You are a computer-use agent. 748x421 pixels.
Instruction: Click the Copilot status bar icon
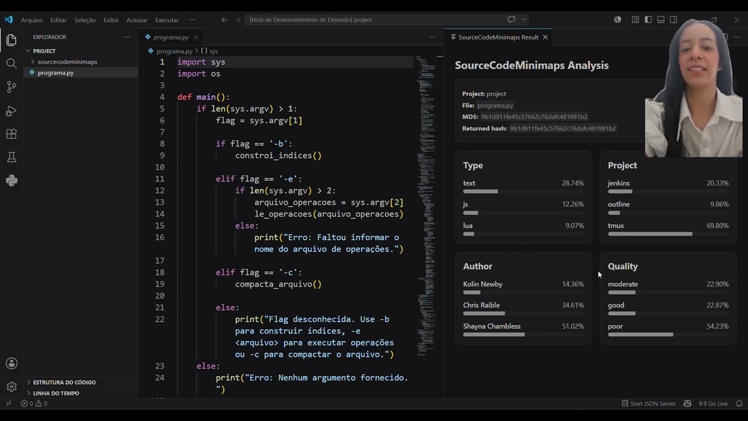pyautogui.click(x=687, y=403)
